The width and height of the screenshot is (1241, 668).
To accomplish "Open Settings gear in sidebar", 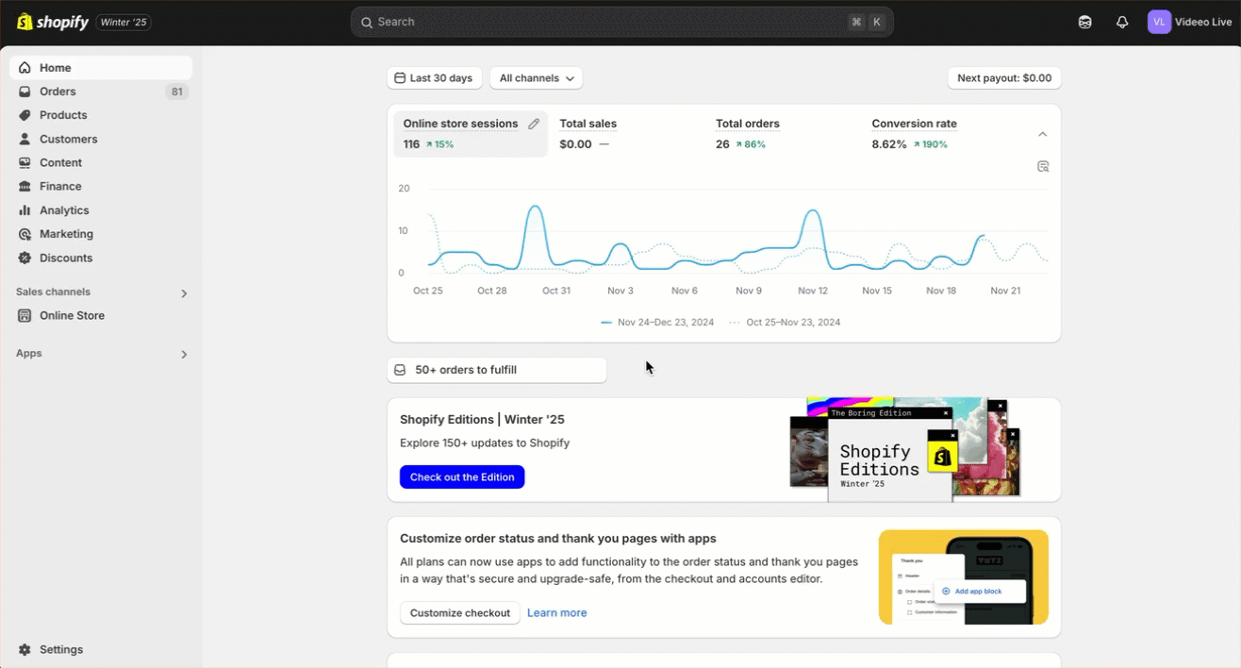I will coord(25,649).
